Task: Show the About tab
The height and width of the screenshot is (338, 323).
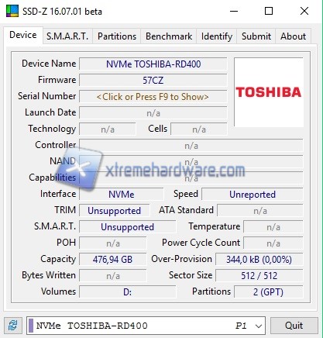Action: coord(294,36)
